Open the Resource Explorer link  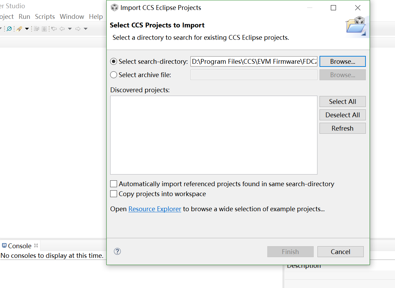[154, 209]
